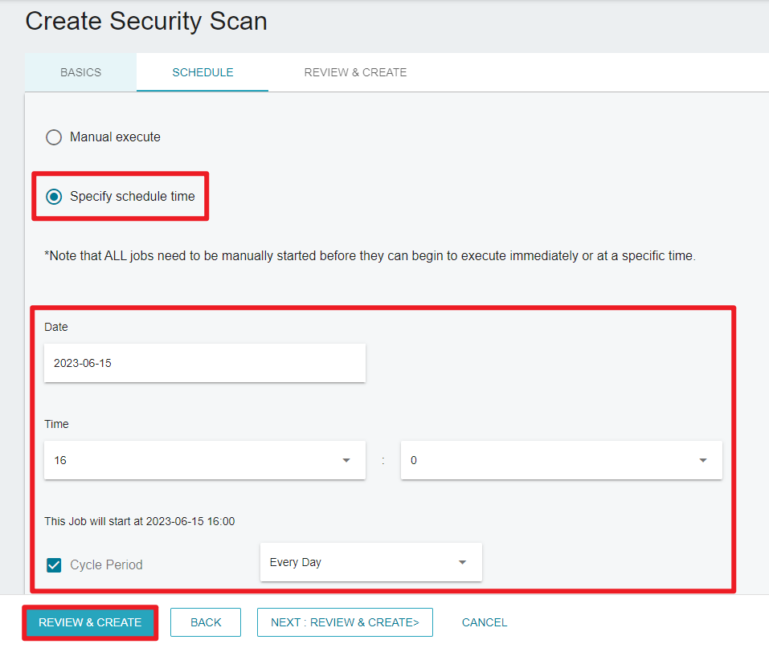
Task: Click the arrow icon of the minute dropdown
Action: pos(703,460)
